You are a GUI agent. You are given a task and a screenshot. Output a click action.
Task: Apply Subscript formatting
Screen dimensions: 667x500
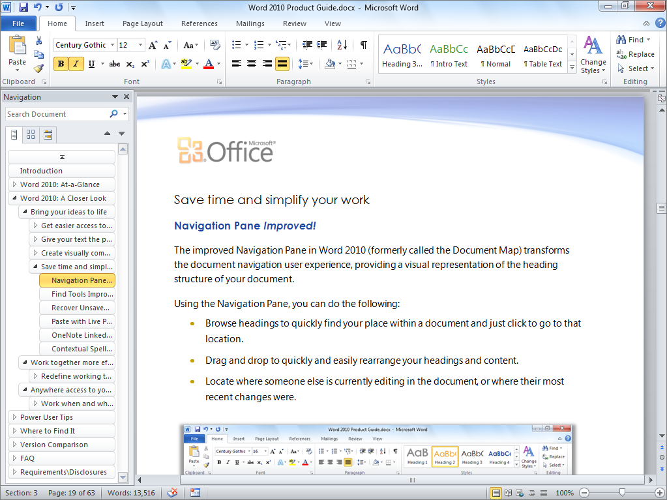pos(130,64)
